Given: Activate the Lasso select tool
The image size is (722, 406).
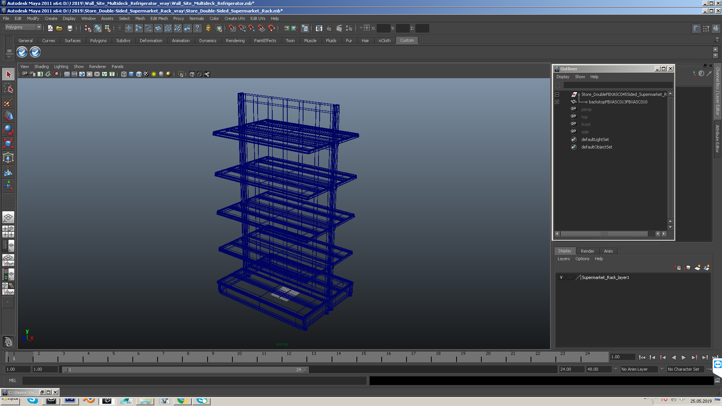Looking at the screenshot, I should coord(8,88).
